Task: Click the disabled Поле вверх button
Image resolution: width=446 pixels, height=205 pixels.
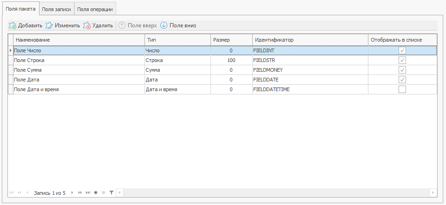Action: click(138, 25)
